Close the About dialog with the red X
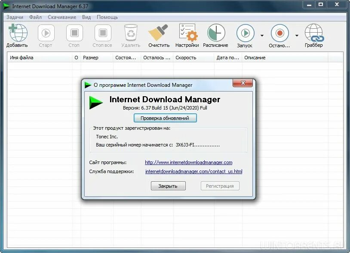The width and height of the screenshot is (350, 253). pyautogui.click(x=243, y=83)
